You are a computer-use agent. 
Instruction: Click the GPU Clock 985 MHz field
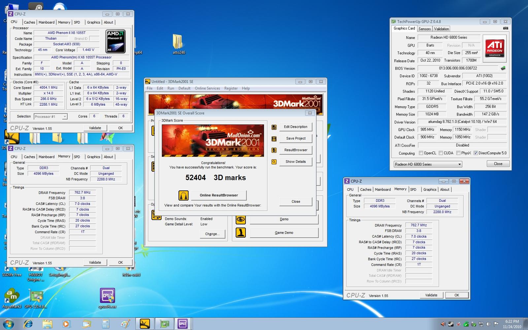(427, 130)
